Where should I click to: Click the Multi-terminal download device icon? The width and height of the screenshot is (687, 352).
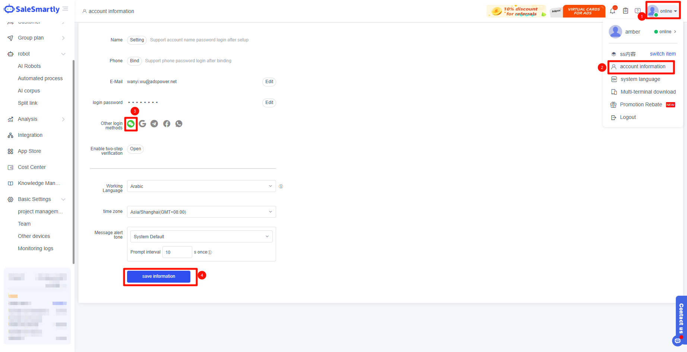614,92
